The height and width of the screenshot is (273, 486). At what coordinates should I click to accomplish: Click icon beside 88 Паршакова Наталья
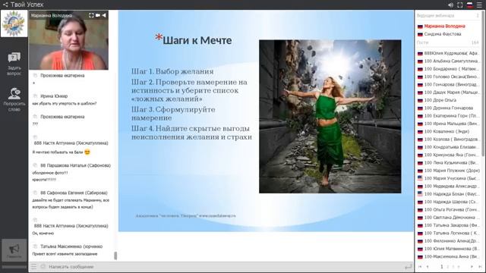35,165
